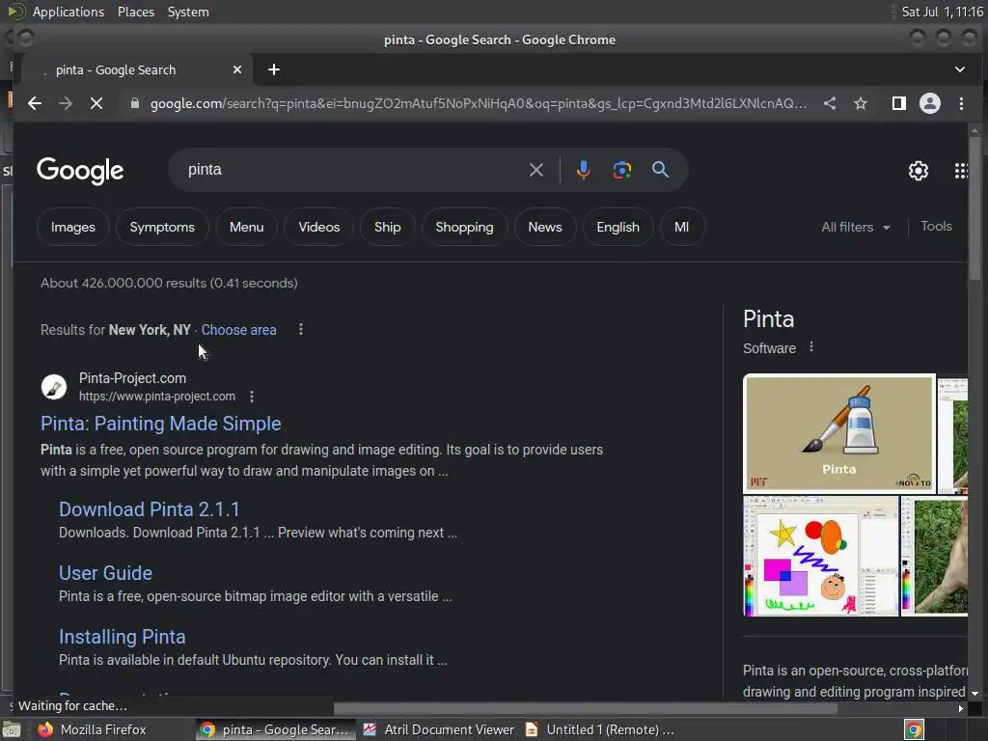Screen dimensions: 988x741
Task: Click the magnifier search button
Action: click(x=660, y=170)
